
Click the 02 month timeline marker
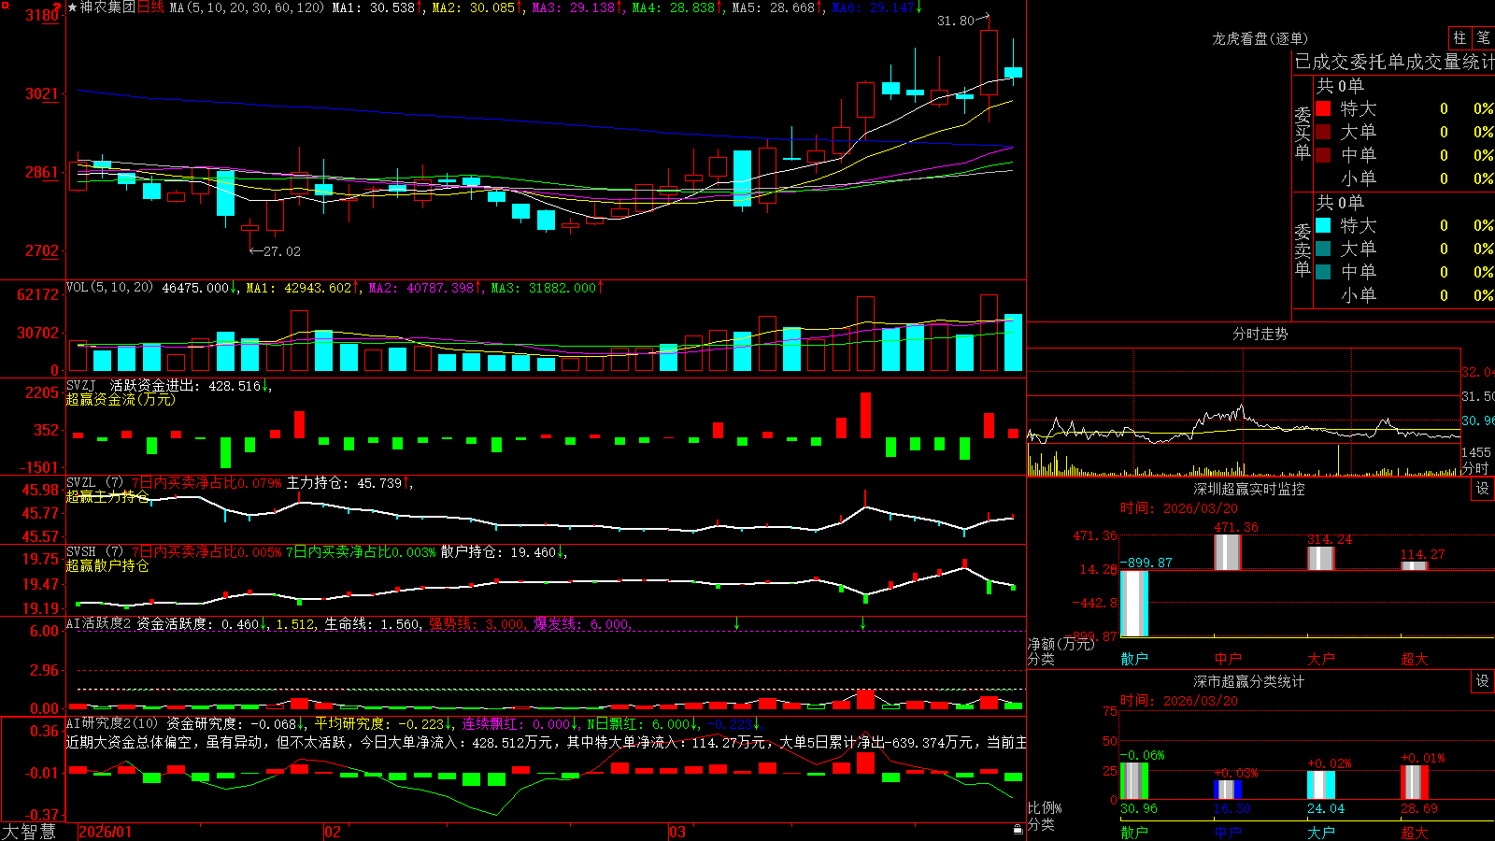[x=333, y=832]
